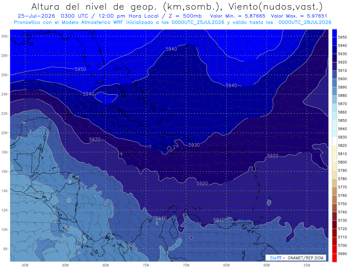Click the 8N latitude axis label
348x269 pixels.
tap(5, 249)
